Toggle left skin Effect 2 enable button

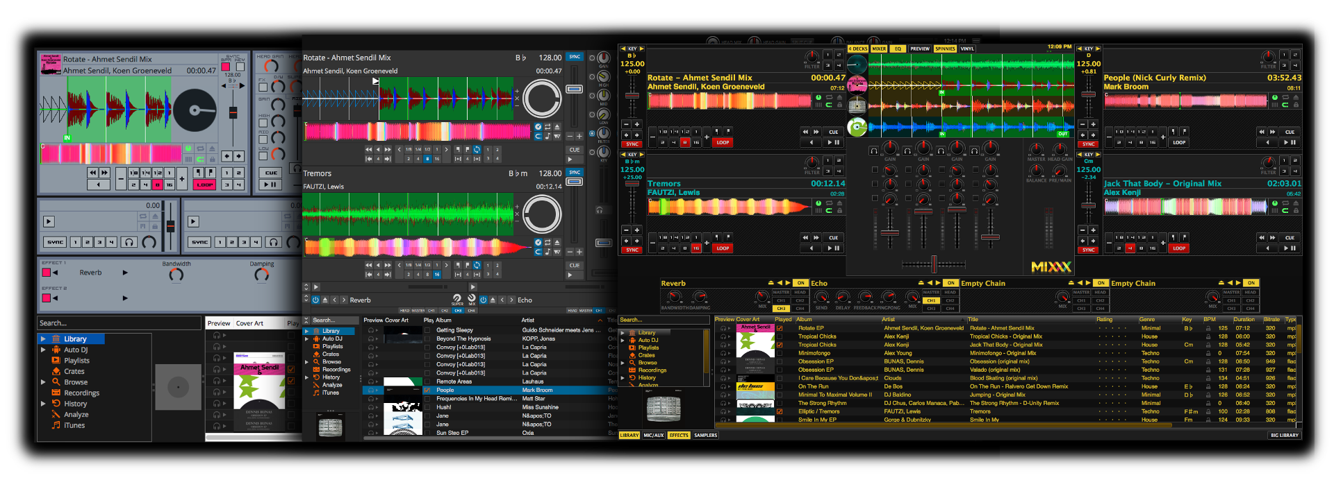47,298
